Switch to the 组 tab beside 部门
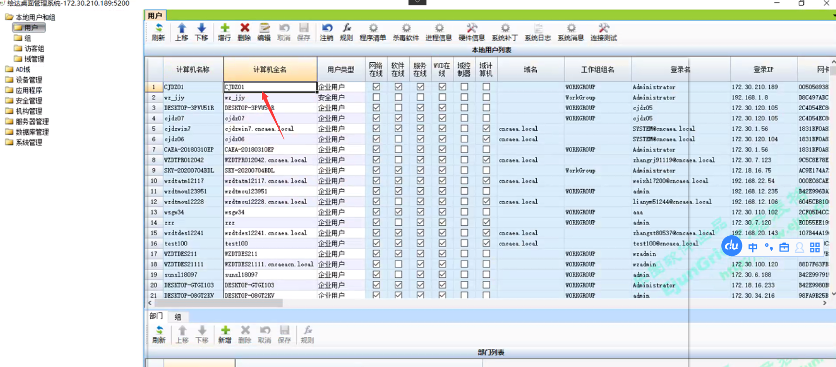This screenshot has height=367, width=836. pos(178,317)
